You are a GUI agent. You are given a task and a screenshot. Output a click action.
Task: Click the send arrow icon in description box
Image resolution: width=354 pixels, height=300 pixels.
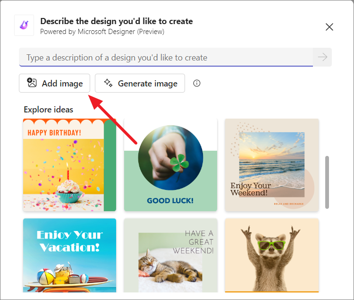(x=322, y=57)
